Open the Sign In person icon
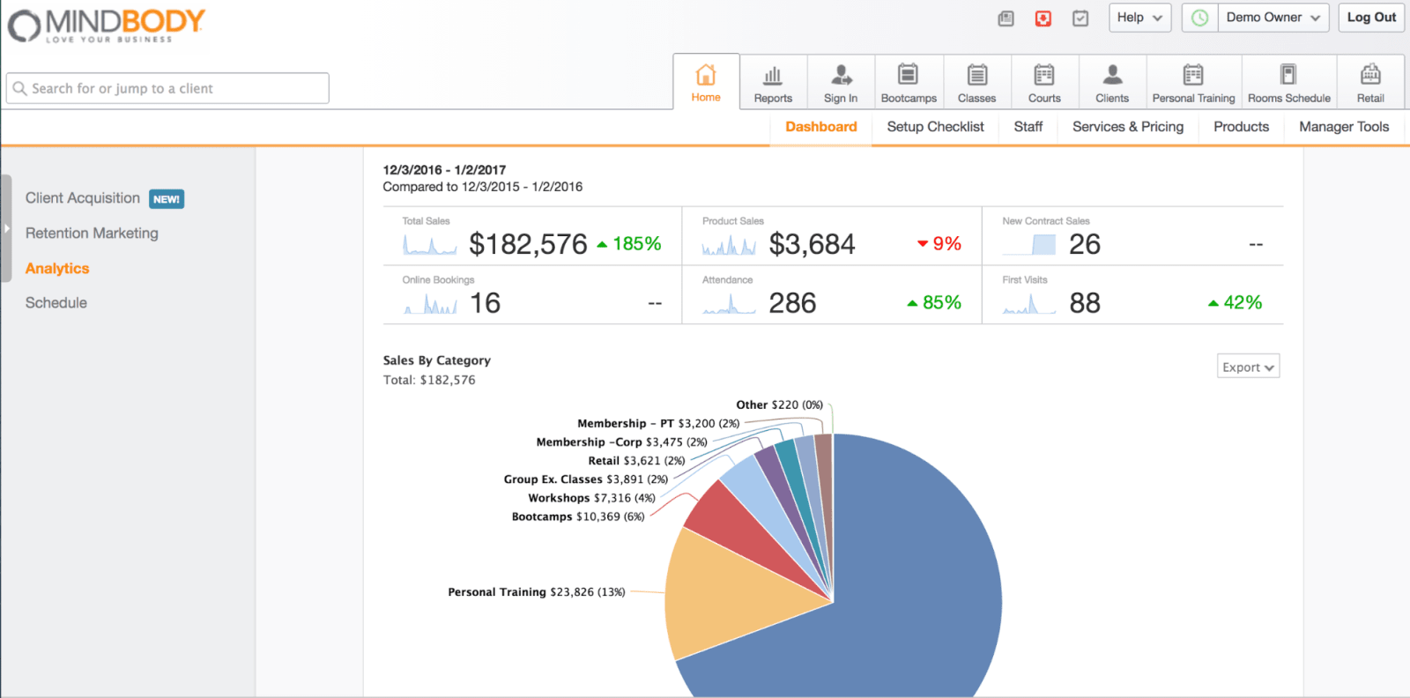 tap(842, 75)
